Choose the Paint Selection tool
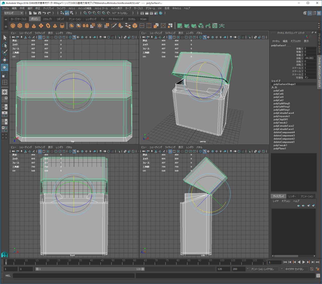This screenshot has width=322, height=284. tap(5, 52)
